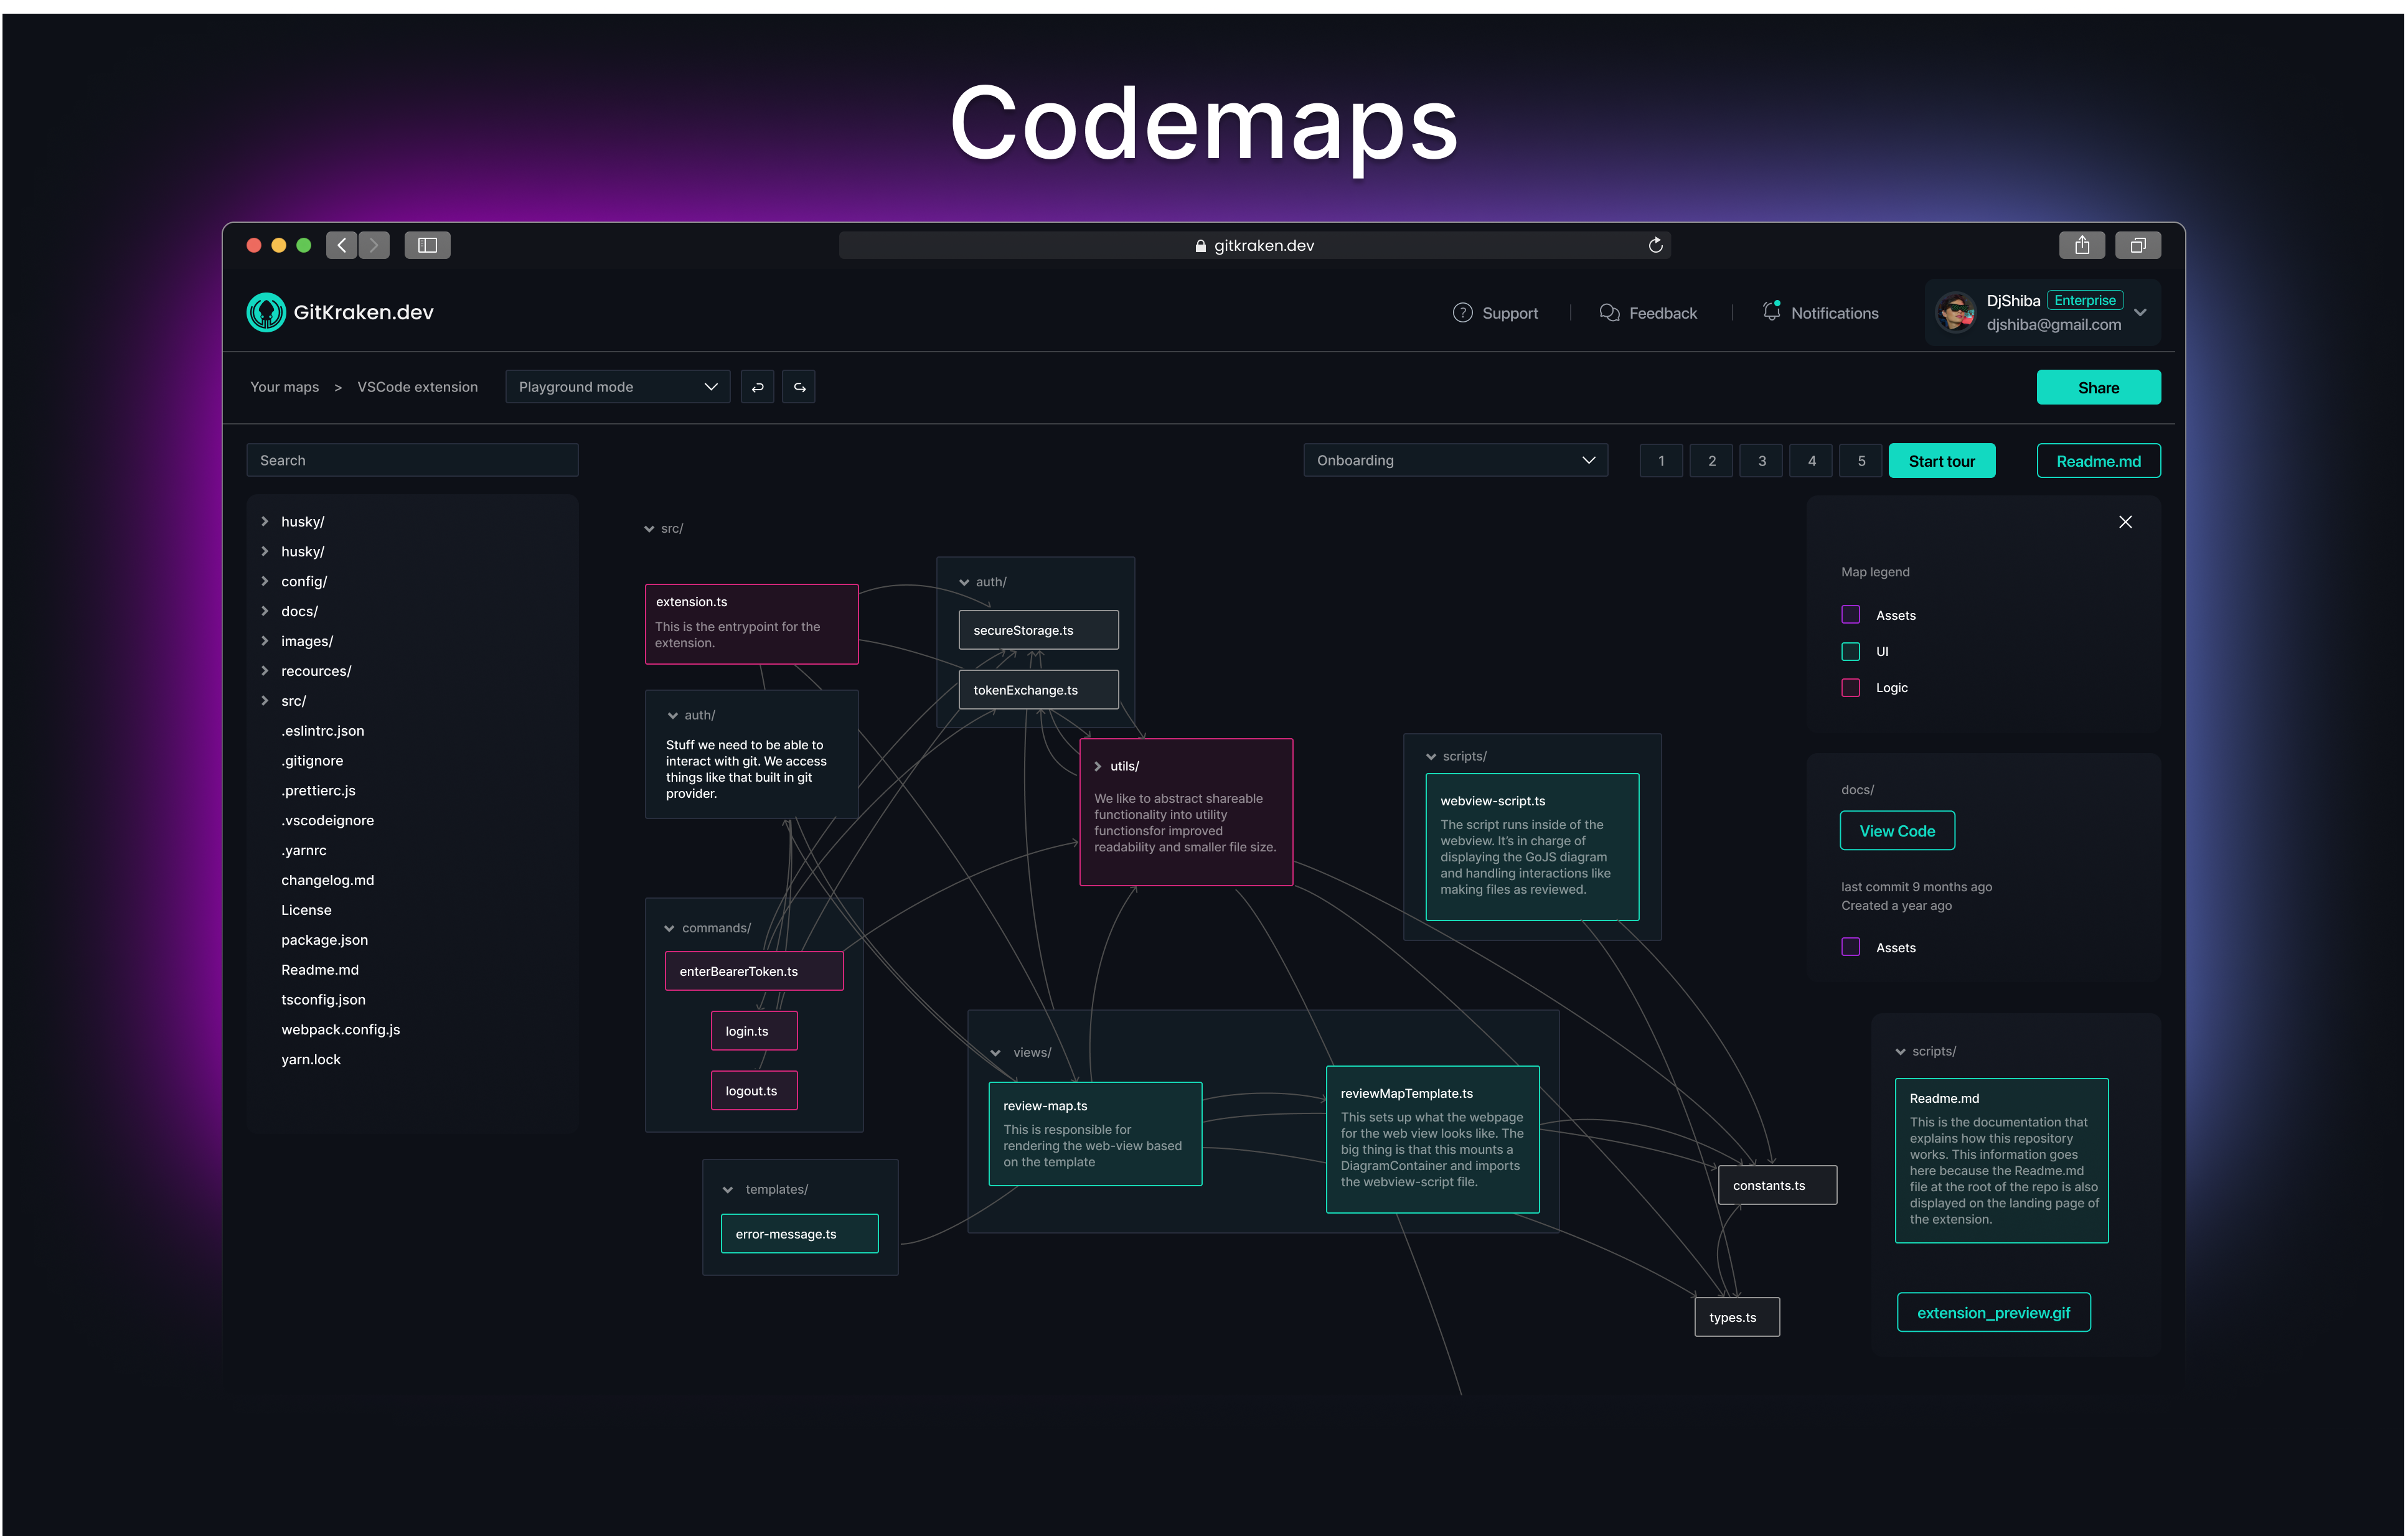Click the View Code button
The width and height of the screenshot is (2408, 1536).
click(x=1897, y=831)
